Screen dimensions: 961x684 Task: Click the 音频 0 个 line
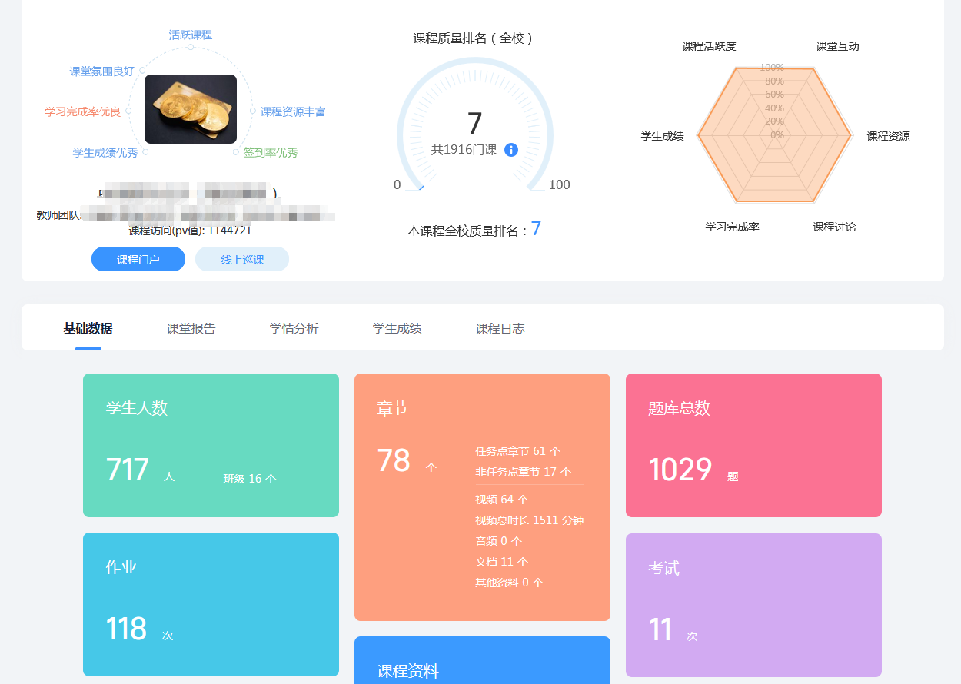click(x=499, y=541)
